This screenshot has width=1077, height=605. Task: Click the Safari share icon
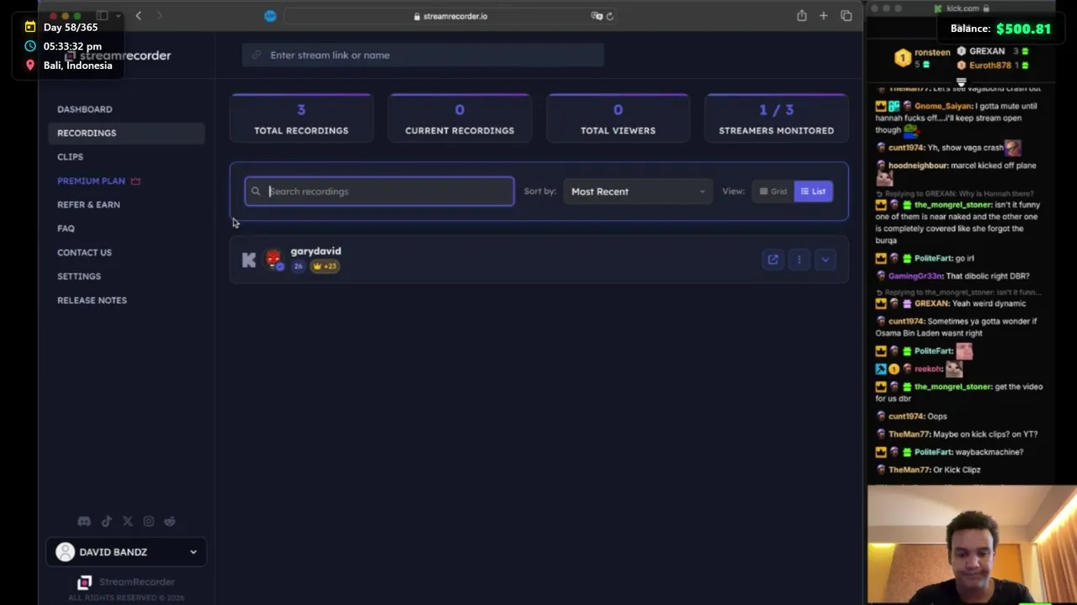tap(802, 16)
